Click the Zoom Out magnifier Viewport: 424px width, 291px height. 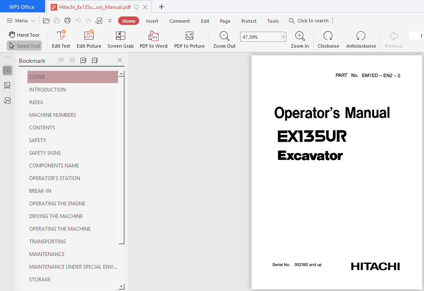point(224,40)
